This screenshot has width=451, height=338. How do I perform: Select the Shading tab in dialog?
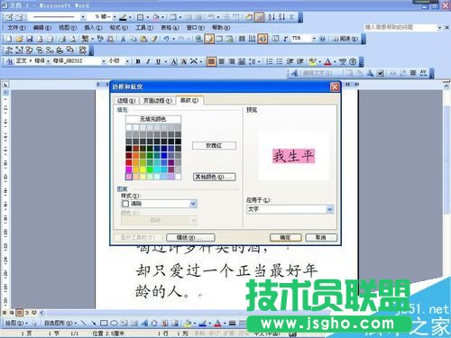tap(189, 100)
